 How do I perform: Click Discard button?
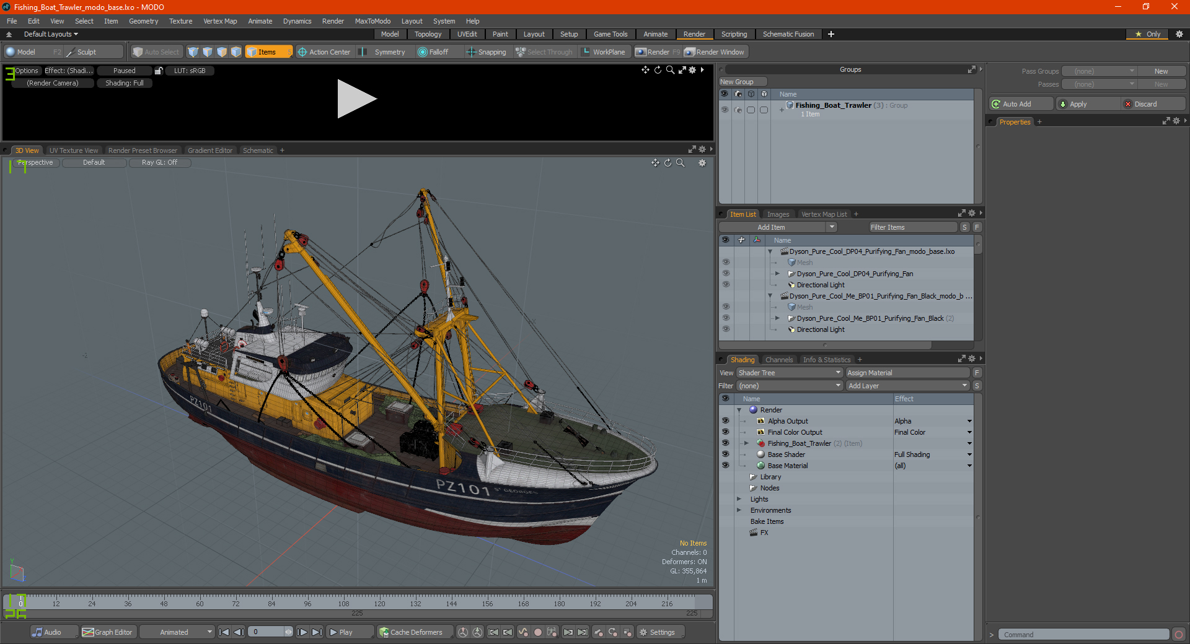click(x=1153, y=104)
